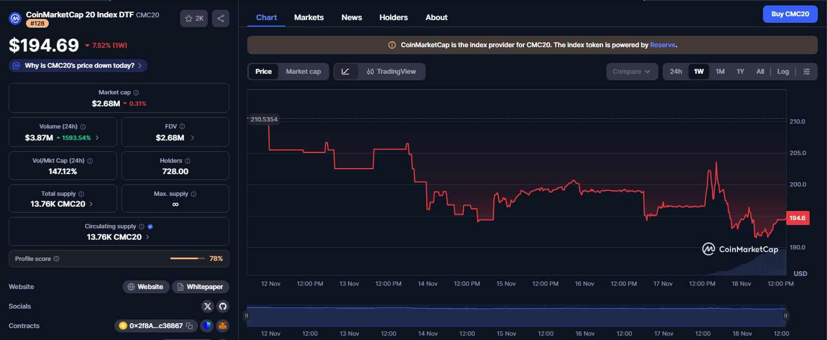Switch to the line chart icon view
The image size is (827, 340).
pyautogui.click(x=346, y=72)
